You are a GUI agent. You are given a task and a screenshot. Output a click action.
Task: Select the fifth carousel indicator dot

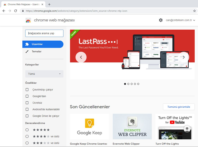coord(138,84)
